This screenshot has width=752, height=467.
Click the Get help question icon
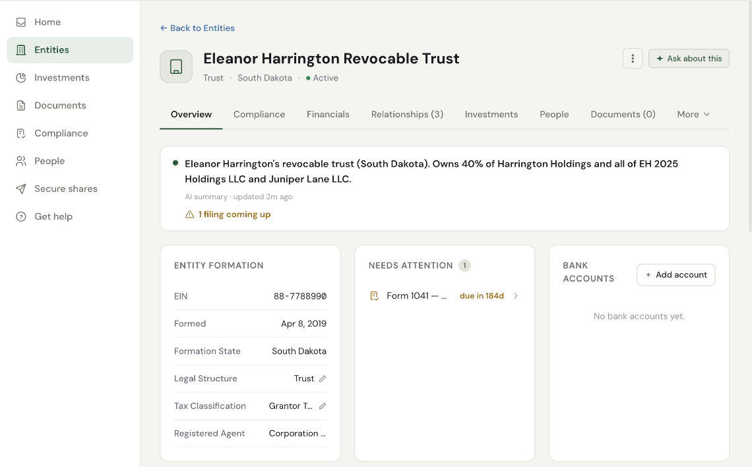point(21,217)
